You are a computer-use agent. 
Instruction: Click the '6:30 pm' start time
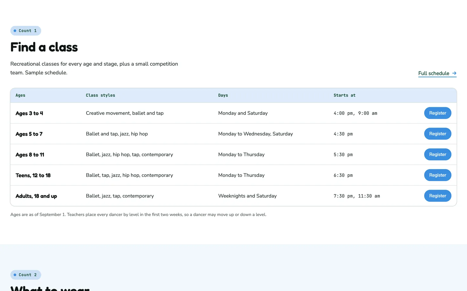343,175
